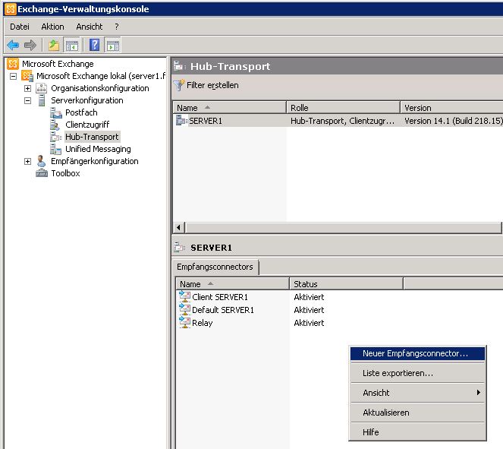
Task: Click the Postfach mailbox icon
Action: [56, 112]
